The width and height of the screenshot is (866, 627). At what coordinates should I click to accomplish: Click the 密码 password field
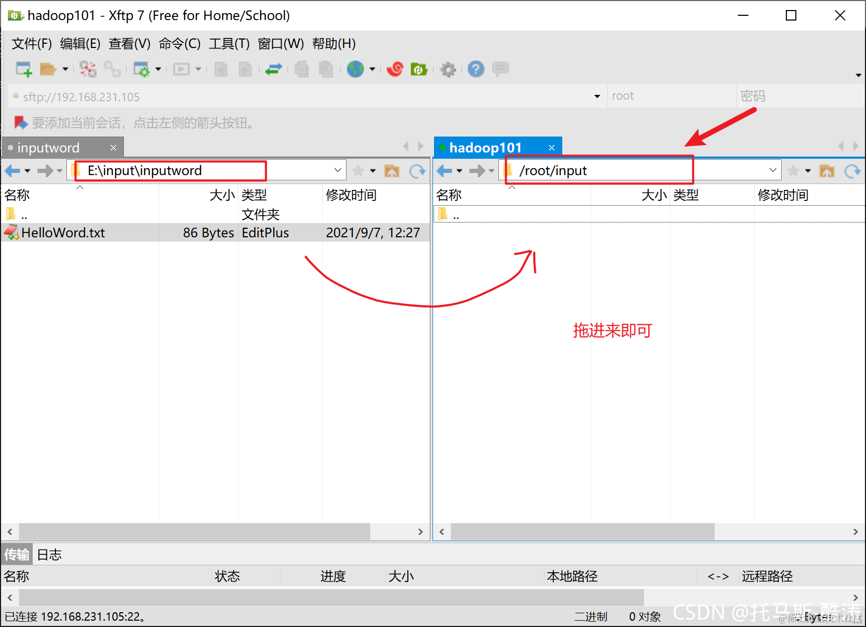(800, 96)
